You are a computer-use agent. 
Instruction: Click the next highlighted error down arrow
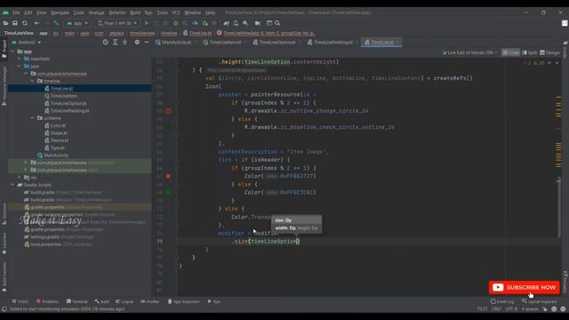tap(557, 63)
